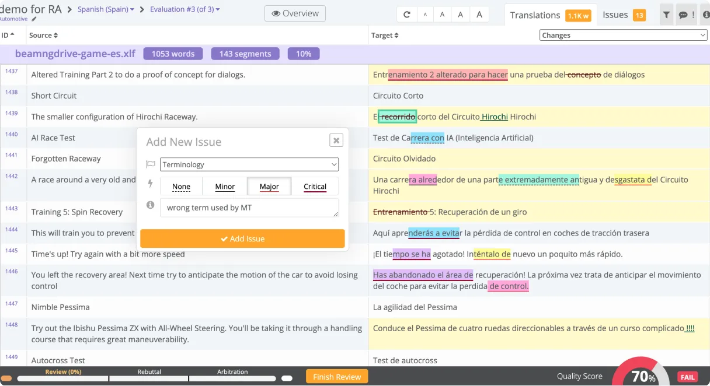Screen dimensions: 710x386
Task: Open the Terminology issue type dropdown
Action: coord(249,164)
